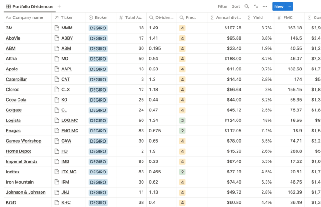This screenshot has width=321, height=207.
Task: Click page icon next to HD ticker
Action: click(57, 151)
